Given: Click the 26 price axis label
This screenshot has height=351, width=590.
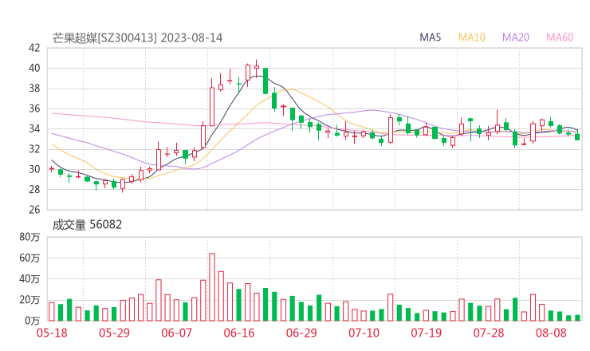Looking at the screenshot, I should (34, 210).
